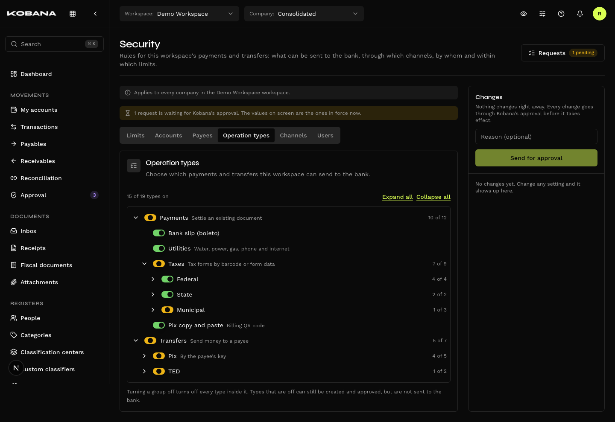615x422 pixels.
Task: Switch to the Channels tab
Action: [x=293, y=135]
